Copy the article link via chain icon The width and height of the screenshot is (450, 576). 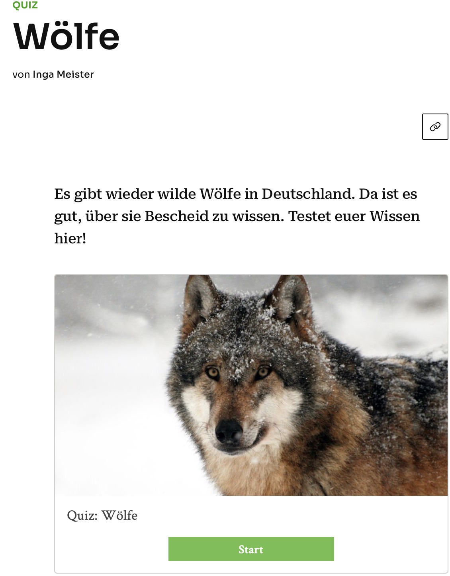pyautogui.click(x=435, y=127)
